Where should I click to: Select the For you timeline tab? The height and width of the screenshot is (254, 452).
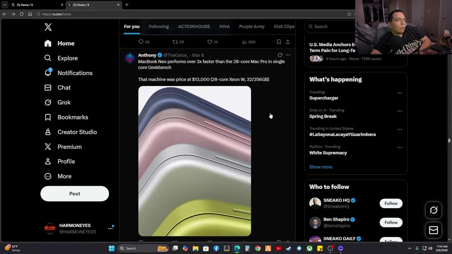click(132, 26)
